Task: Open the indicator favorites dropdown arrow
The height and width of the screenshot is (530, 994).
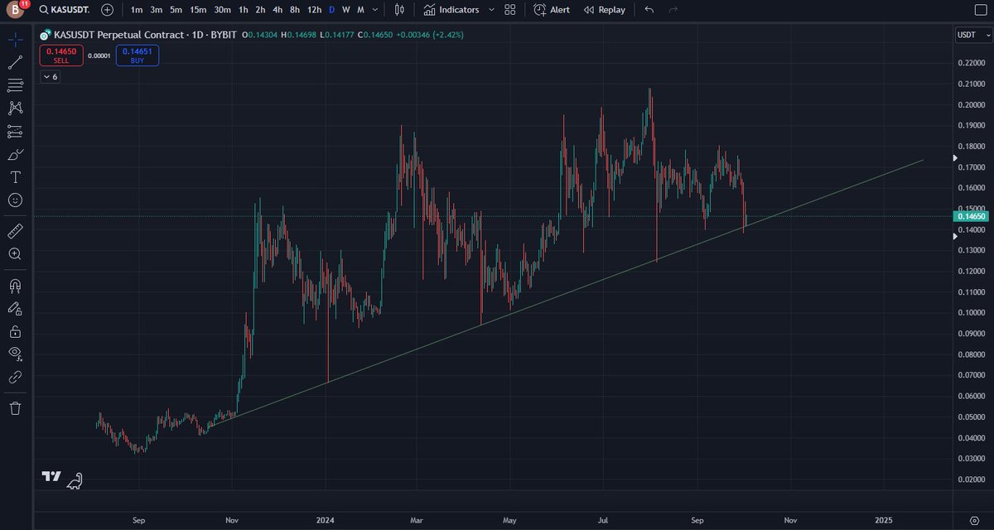Action: (490, 10)
